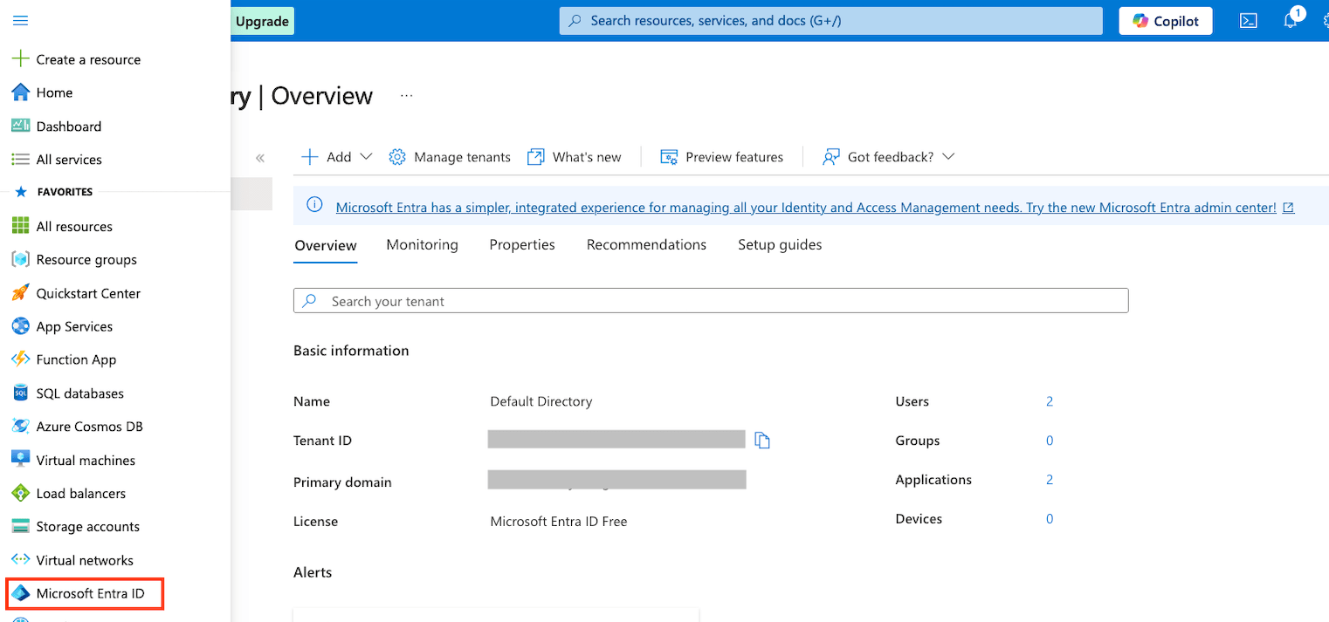Collapse the side pane with double chevron
This screenshot has height=622, width=1329.
click(260, 158)
